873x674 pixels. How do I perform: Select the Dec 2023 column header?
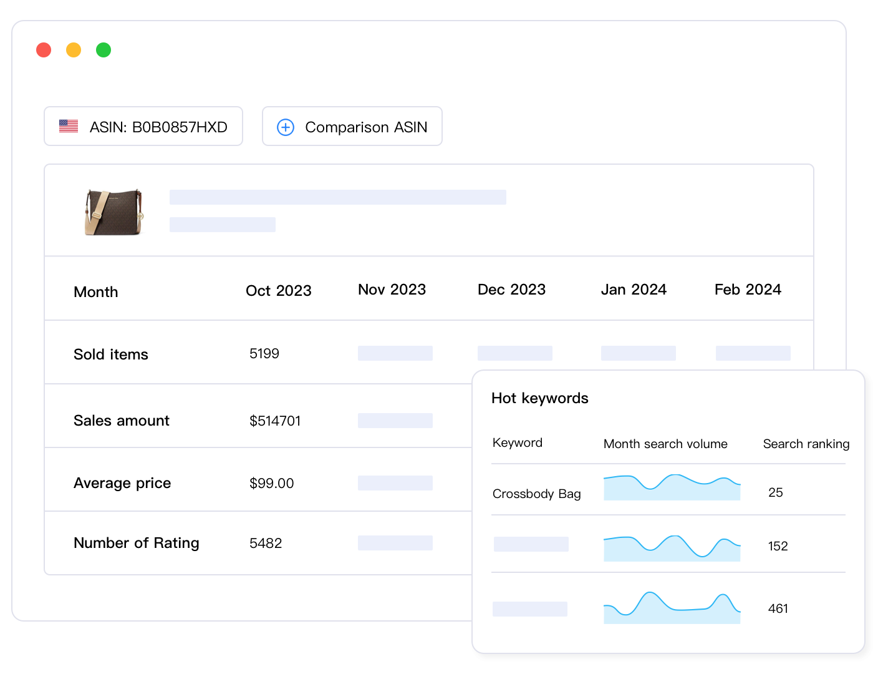(511, 290)
